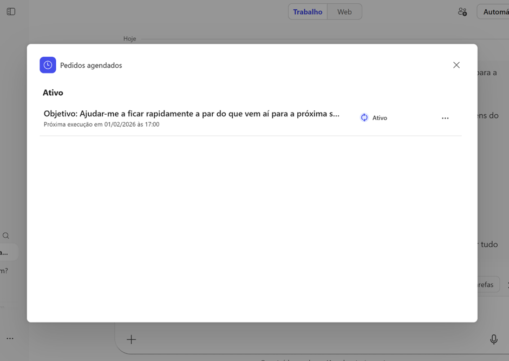Switch to the Trabalho tab
Screen dimensions: 509x361
pos(308,11)
